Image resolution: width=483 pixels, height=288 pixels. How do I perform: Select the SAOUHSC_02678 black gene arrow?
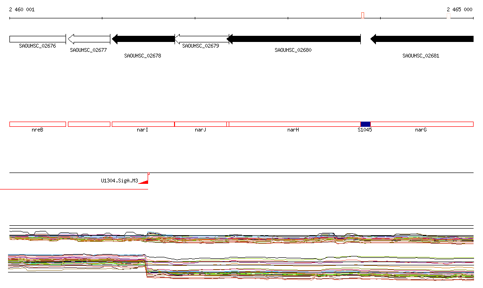[143, 39]
